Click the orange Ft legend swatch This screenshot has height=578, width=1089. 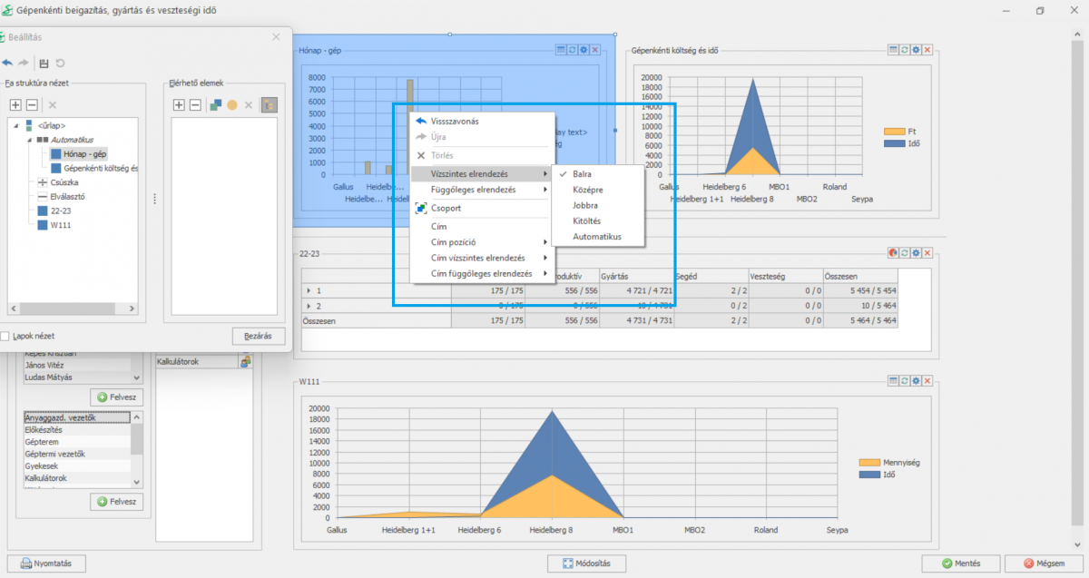click(x=893, y=132)
